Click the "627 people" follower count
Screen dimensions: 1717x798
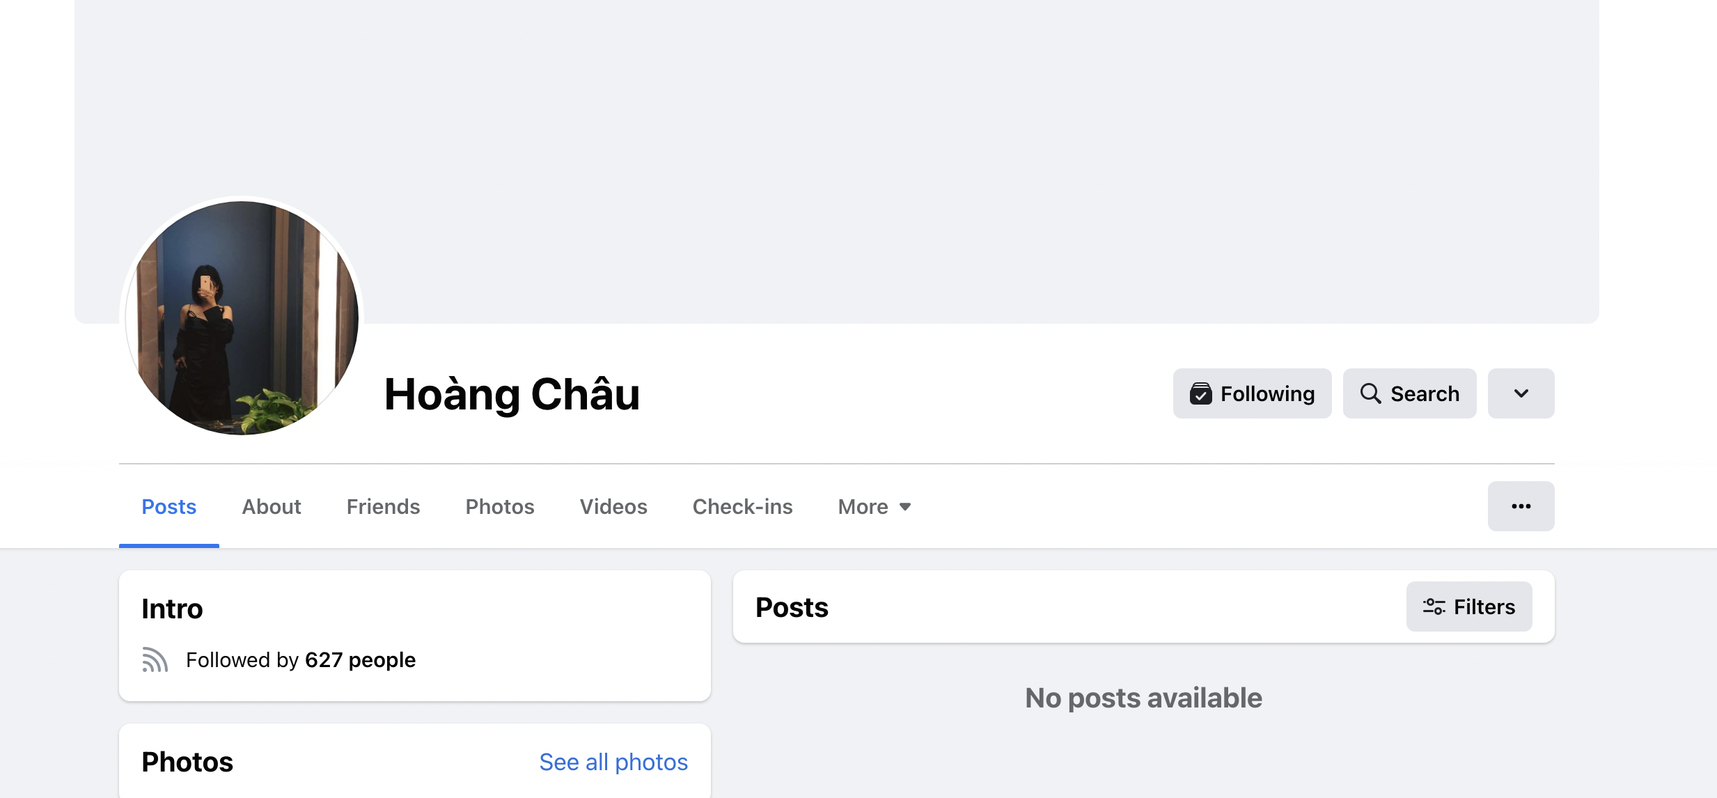coord(360,659)
